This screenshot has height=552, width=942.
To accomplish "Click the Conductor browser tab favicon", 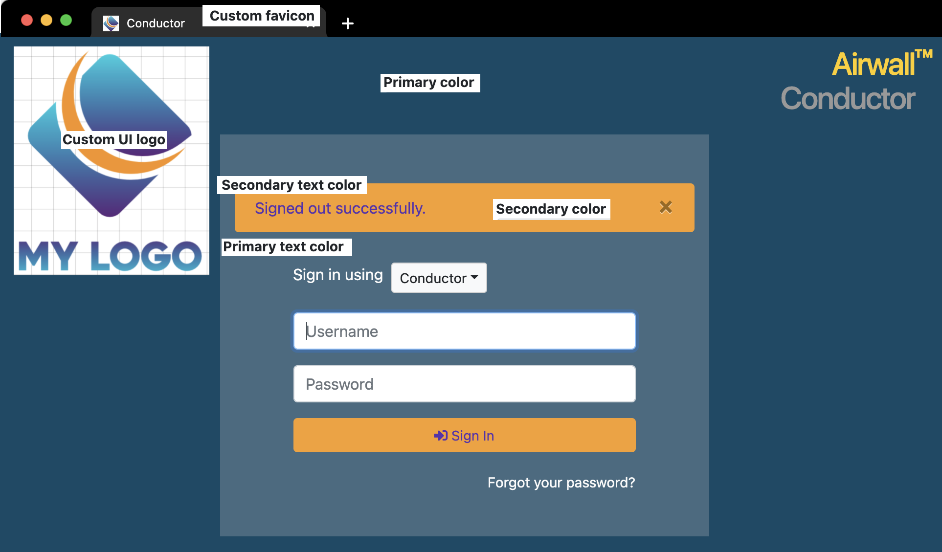I will click(111, 23).
